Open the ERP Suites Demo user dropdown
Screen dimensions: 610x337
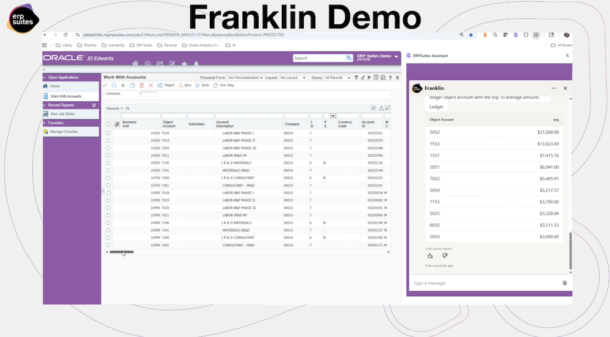pyautogui.click(x=378, y=57)
